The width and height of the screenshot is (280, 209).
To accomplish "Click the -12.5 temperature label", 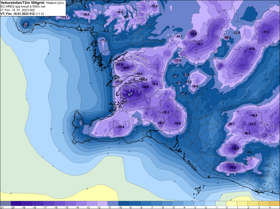I will [237, 33].
